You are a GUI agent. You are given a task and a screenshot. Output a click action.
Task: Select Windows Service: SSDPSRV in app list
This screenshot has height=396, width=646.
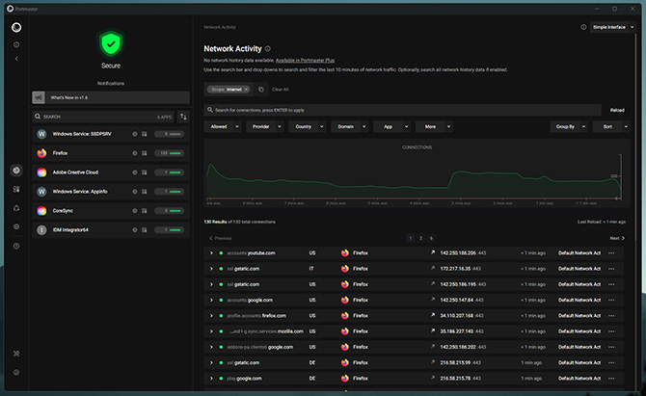[x=111, y=134]
